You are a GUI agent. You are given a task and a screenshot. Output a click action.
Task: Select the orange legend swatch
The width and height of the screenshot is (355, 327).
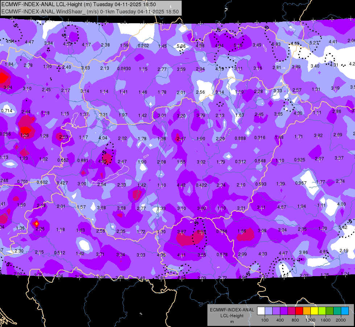(x=306, y=311)
